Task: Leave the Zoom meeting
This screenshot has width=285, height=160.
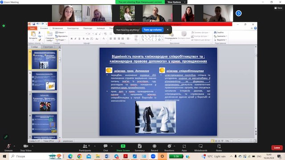Action: click(x=277, y=148)
